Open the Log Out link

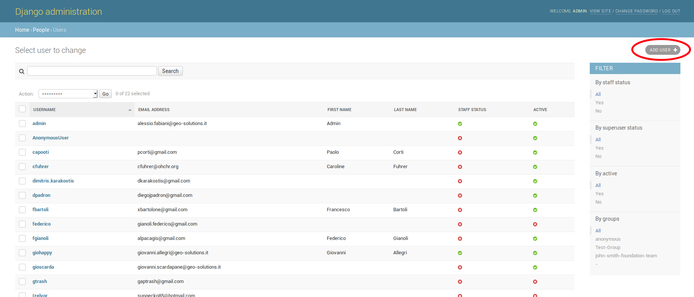tap(671, 11)
